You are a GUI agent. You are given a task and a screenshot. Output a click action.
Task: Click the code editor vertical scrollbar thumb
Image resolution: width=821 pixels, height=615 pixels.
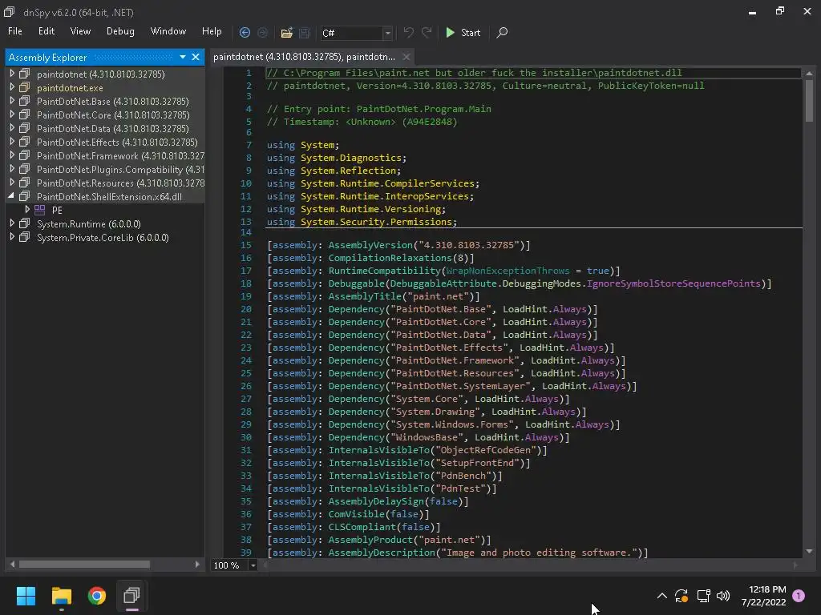(x=809, y=100)
